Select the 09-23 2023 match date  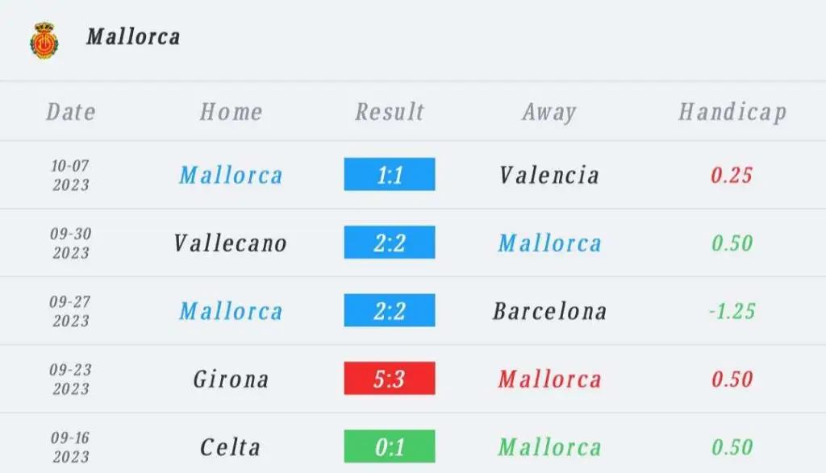click(71, 379)
